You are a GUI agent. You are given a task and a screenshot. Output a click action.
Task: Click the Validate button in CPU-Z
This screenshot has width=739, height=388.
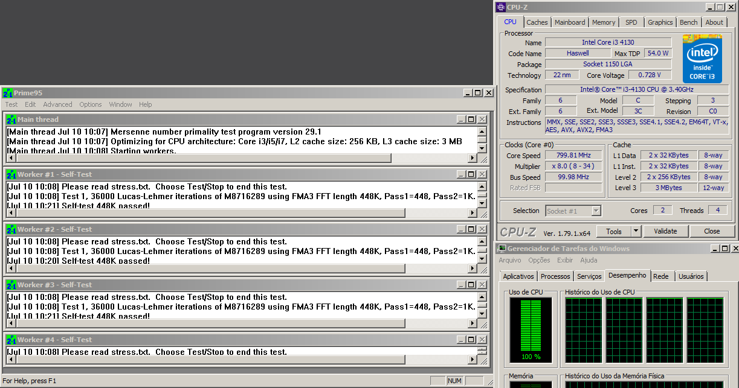coord(665,231)
